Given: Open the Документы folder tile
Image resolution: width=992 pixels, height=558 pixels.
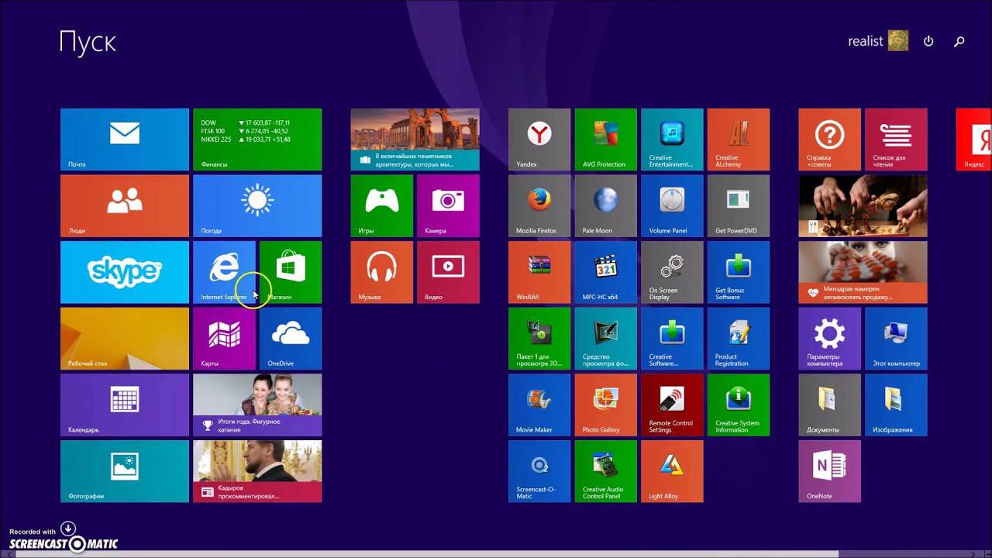Looking at the screenshot, I should 829,405.
